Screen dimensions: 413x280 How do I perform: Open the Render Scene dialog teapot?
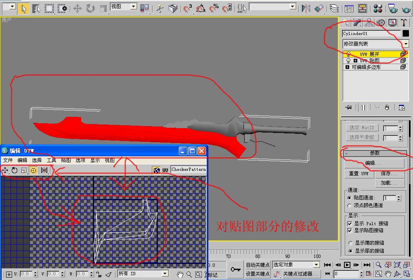click(x=393, y=9)
